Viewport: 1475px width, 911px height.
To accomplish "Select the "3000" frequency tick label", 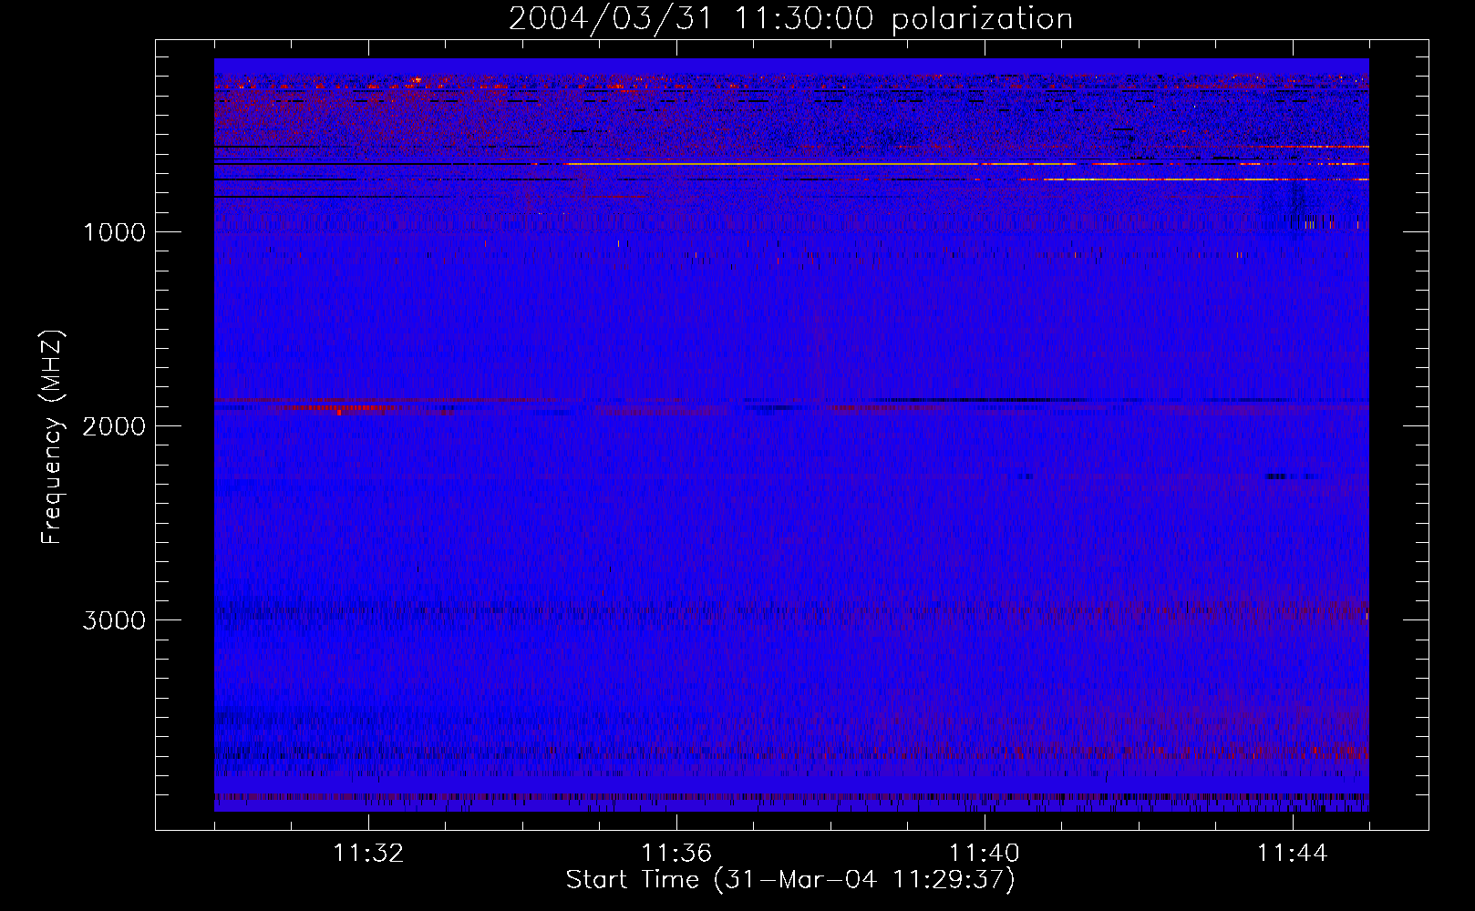I will click(x=115, y=619).
